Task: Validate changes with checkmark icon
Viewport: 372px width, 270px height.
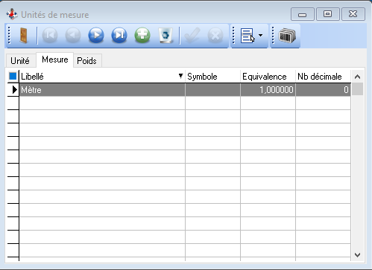Action: coord(192,36)
